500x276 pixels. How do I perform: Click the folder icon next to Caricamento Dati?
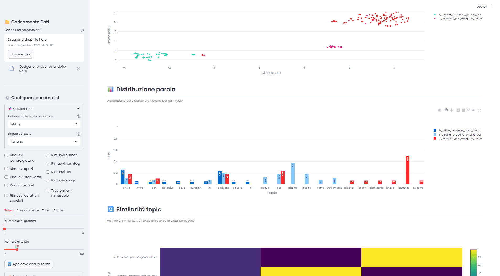click(7, 22)
